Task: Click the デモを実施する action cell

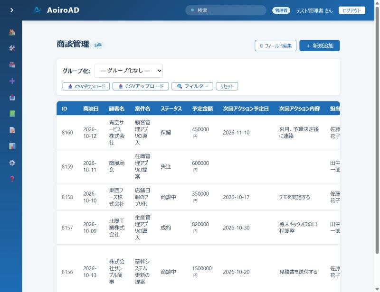Action: coord(294,197)
